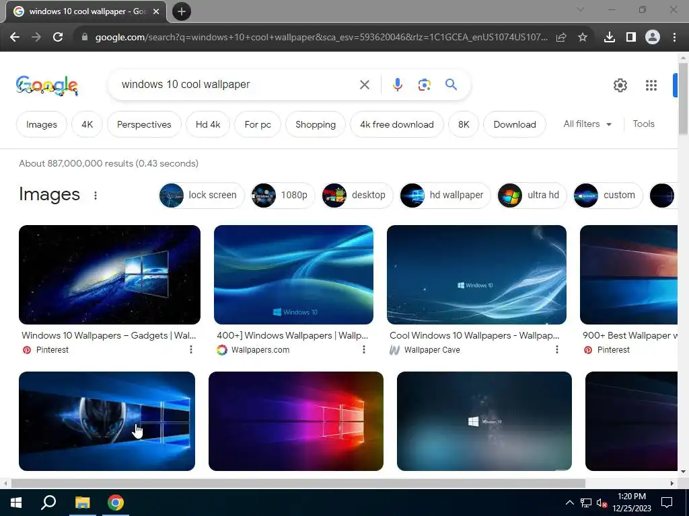Open options for Wallpaper Cave result
689x516 pixels.
(556, 349)
